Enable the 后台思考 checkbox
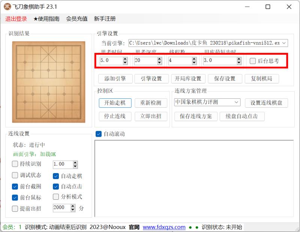 253,61
